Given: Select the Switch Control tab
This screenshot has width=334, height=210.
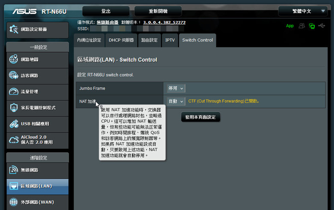Looking at the screenshot, I should [x=197, y=40].
